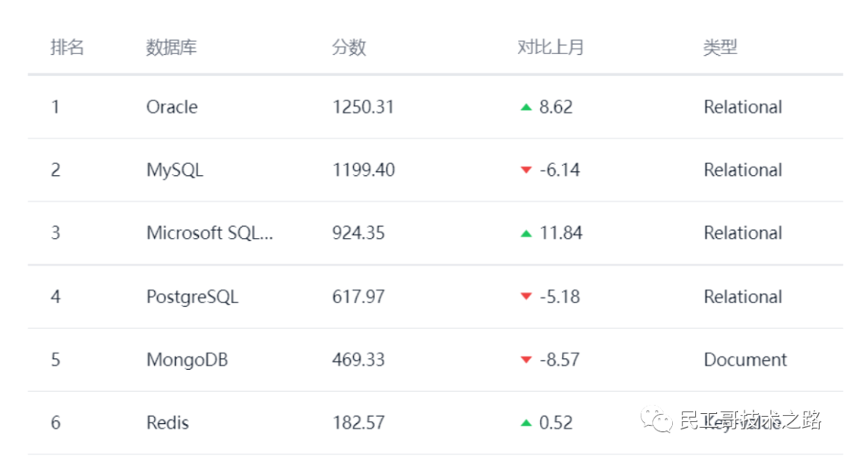Viewport: 849px width, 457px height.
Task: Click the 分数 column header
Action: tap(349, 47)
